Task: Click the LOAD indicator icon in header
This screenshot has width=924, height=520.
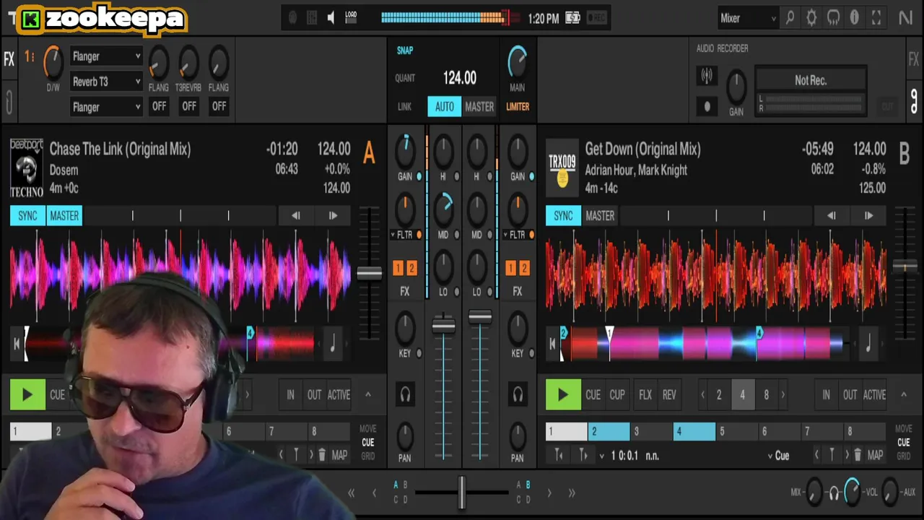Action: pyautogui.click(x=351, y=16)
